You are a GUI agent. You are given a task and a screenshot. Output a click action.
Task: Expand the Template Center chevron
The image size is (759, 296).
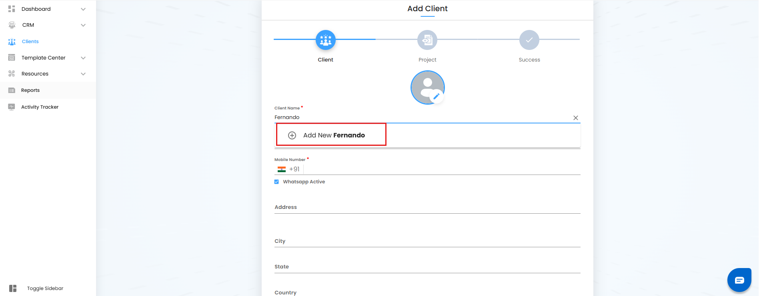click(83, 58)
